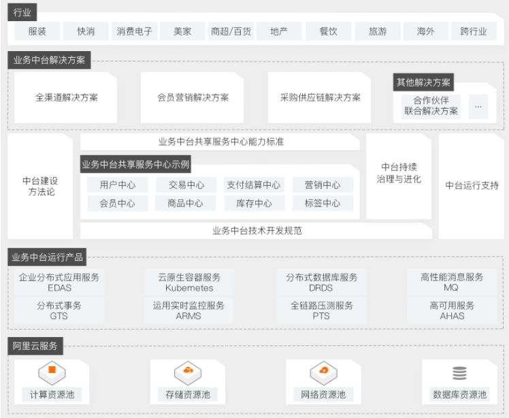Select the 消费电子 industry box
The height and width of the screenshot is (418, 509).
coord(134,31)
